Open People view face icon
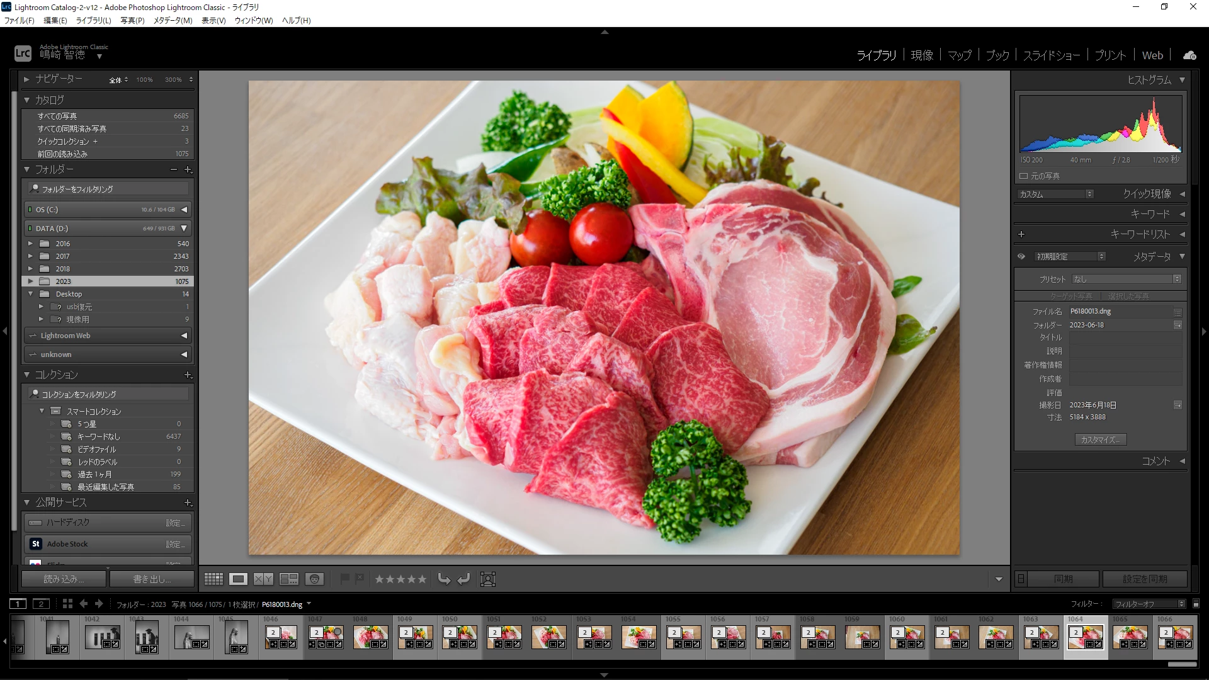This screenshot has height=680, width=1209. (314, 579)
